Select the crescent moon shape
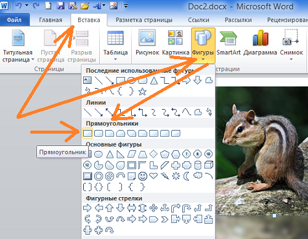This screenshot has width=308, height=239. [x=187, y=176]
